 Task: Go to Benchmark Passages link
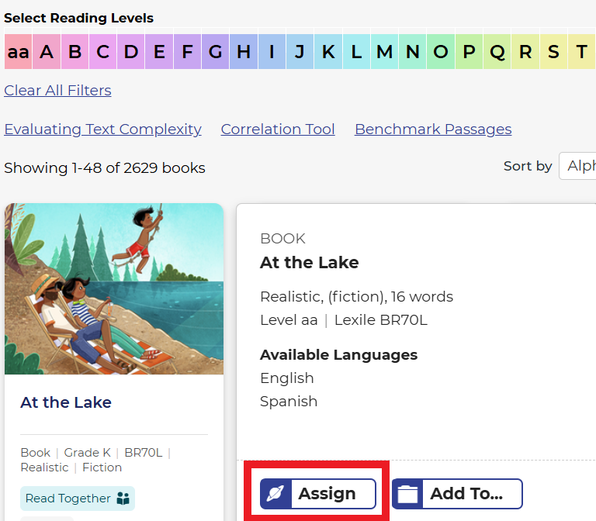pos(433,129)
